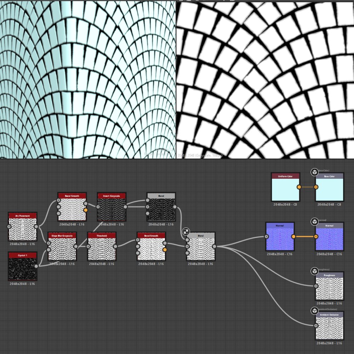The width and height of the screenshot is (354, 354).
Task: Click inside the 2D grayscale texture view
Action: click(x=265, y=80)
